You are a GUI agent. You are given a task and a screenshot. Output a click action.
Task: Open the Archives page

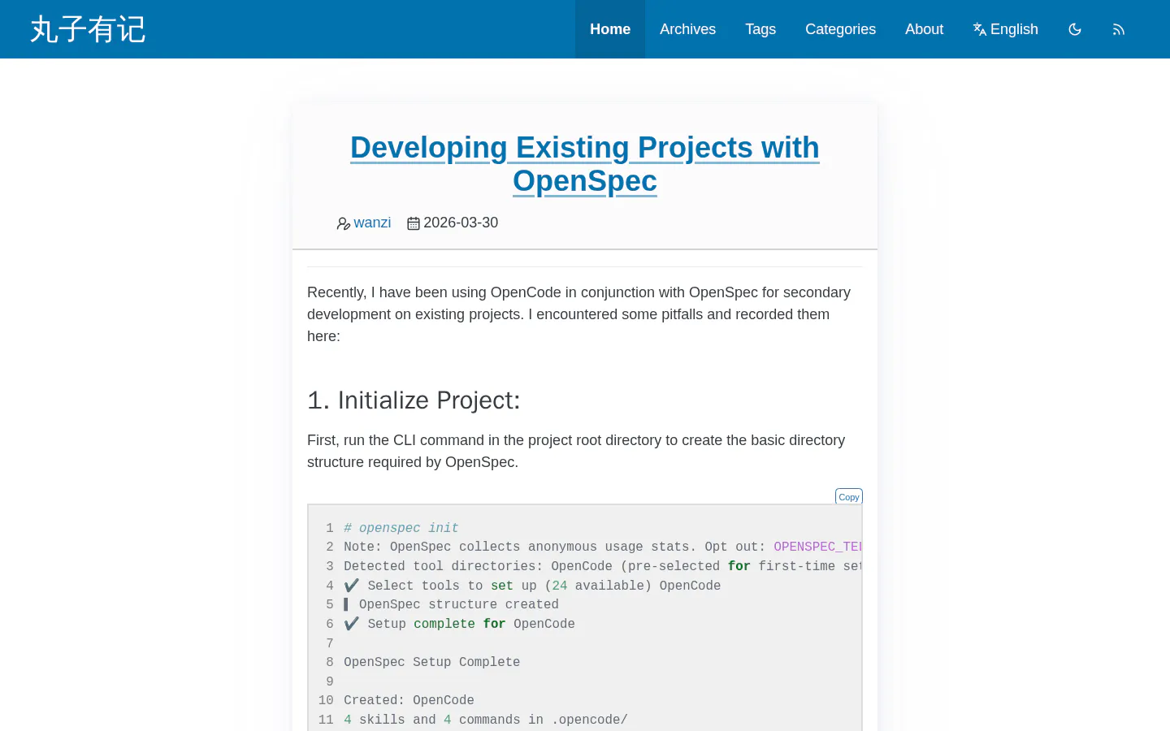pyautogui.click(x=687, y=29)
